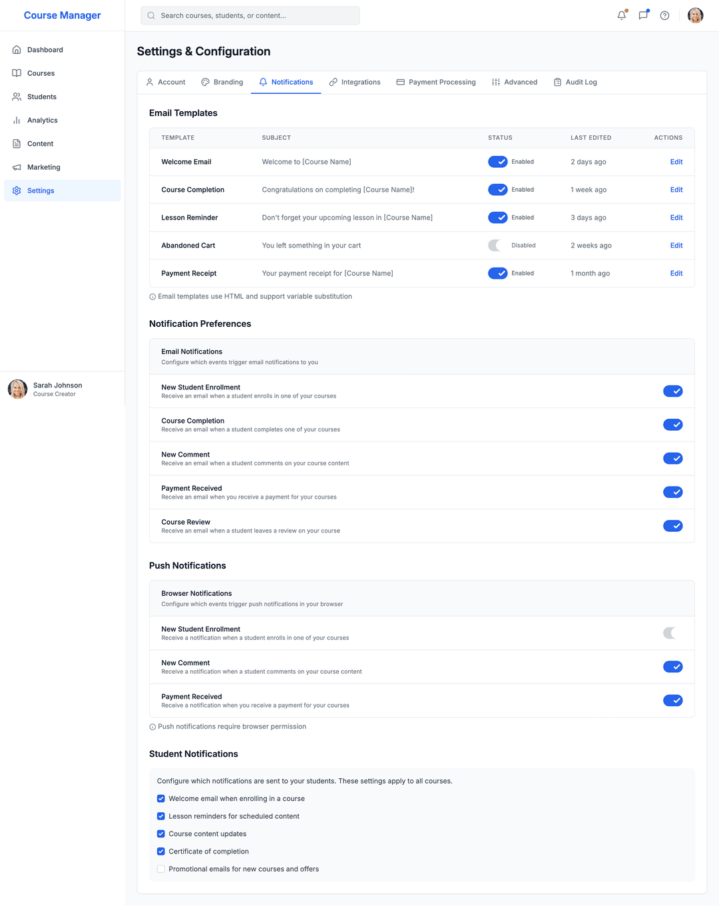Screen dimensions: 719x906
Task: Open user avatar in top-right header
Action: coord(695,15)
